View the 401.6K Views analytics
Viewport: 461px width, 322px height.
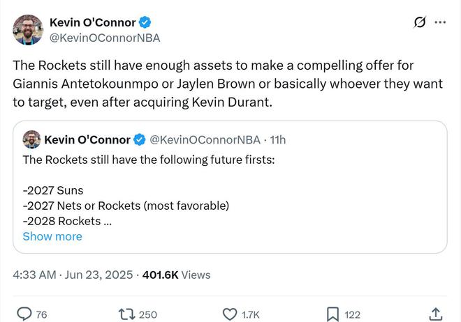pyautogui.click(x=176, y=275)
